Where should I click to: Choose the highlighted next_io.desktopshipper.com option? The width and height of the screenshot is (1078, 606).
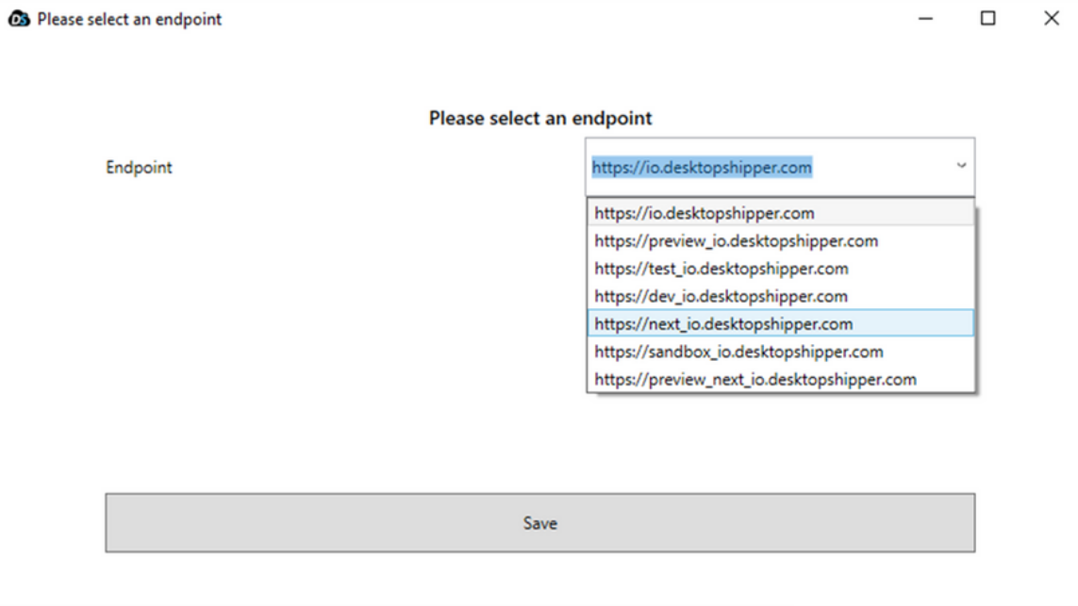point(723,324)
